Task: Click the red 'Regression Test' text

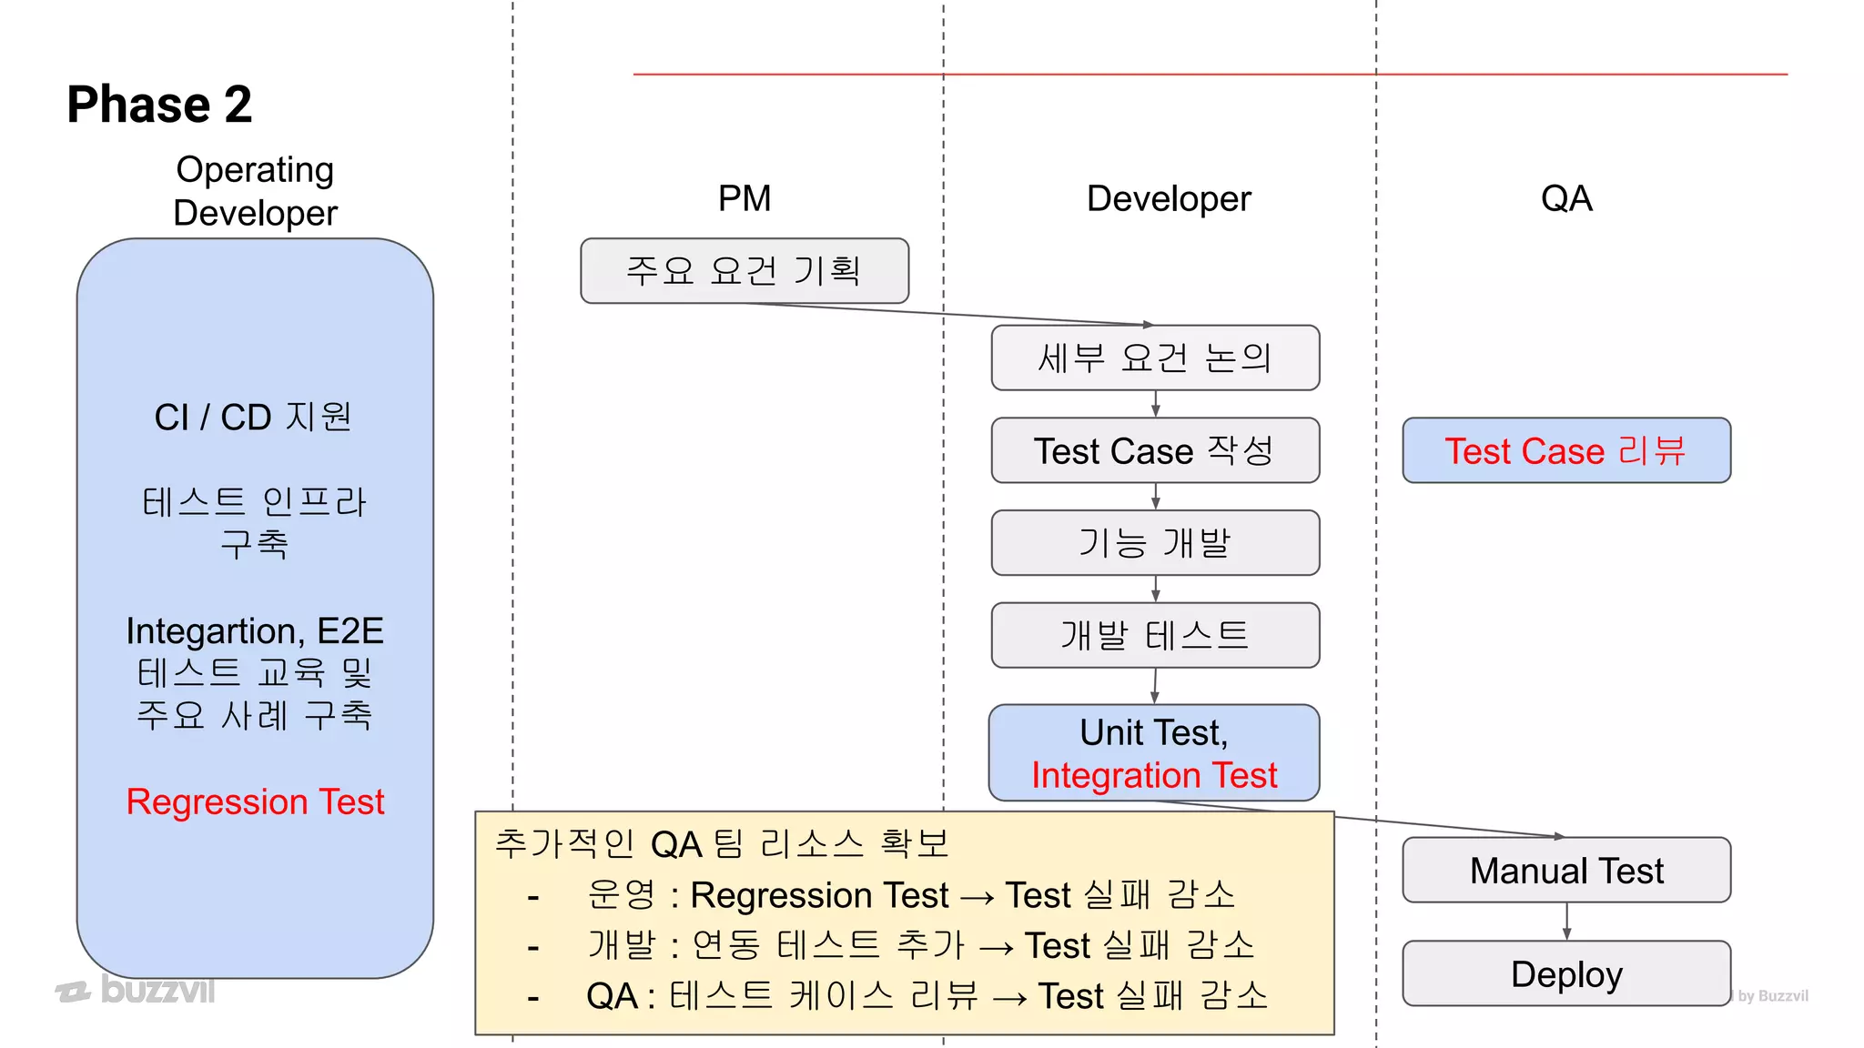Action: [x=255, y=801]
